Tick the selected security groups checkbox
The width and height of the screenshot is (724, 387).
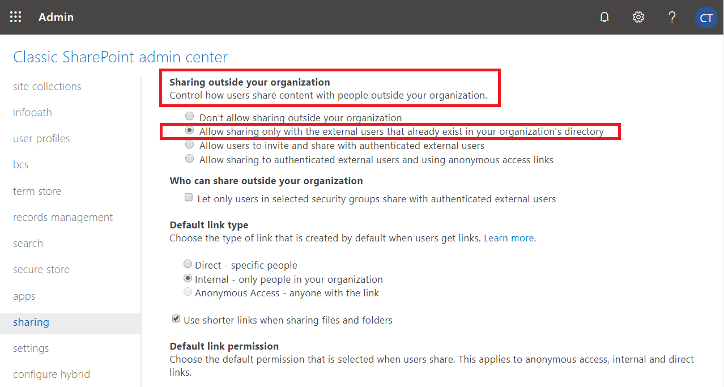(189, 198)
